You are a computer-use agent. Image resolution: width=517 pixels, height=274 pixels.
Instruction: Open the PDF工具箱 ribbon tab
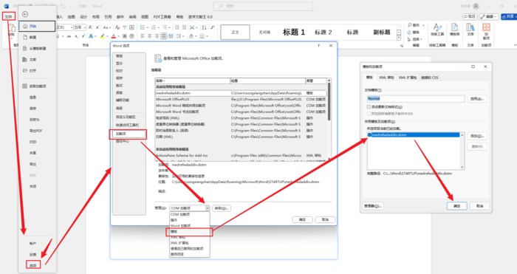162,16
